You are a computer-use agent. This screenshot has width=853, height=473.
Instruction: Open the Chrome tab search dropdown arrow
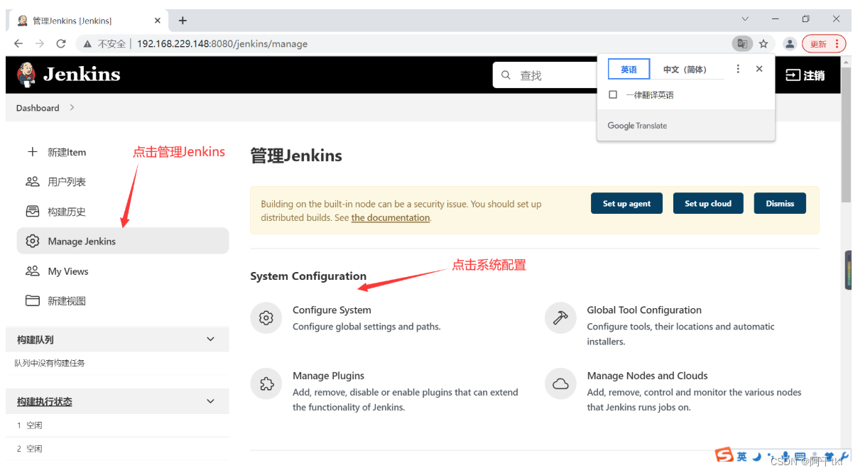(745, 19)
